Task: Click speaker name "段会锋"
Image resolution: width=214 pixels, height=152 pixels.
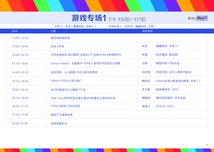Action: coord(146,72)
